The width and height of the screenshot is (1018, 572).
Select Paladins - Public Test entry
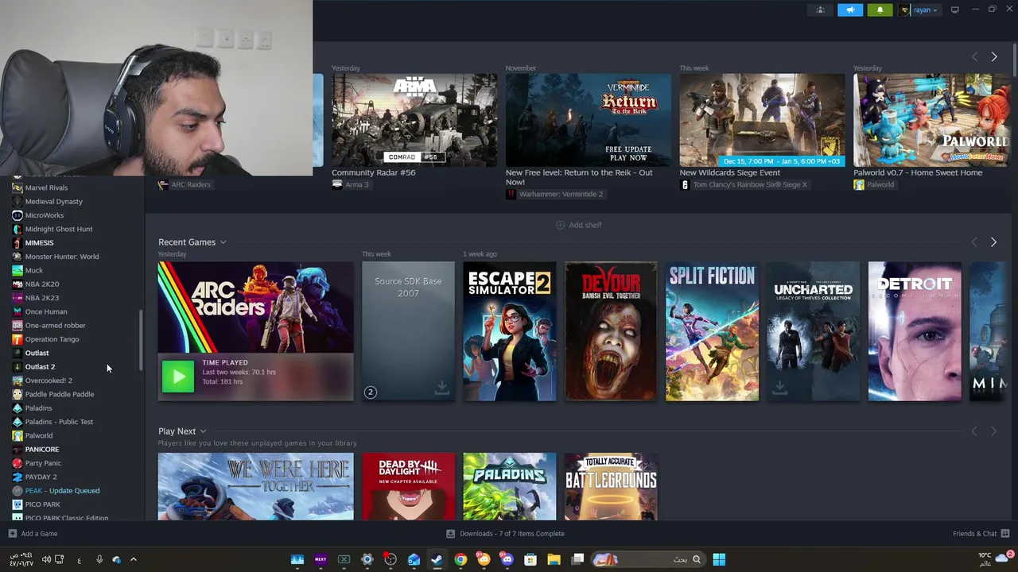click(x=59, y=422)
